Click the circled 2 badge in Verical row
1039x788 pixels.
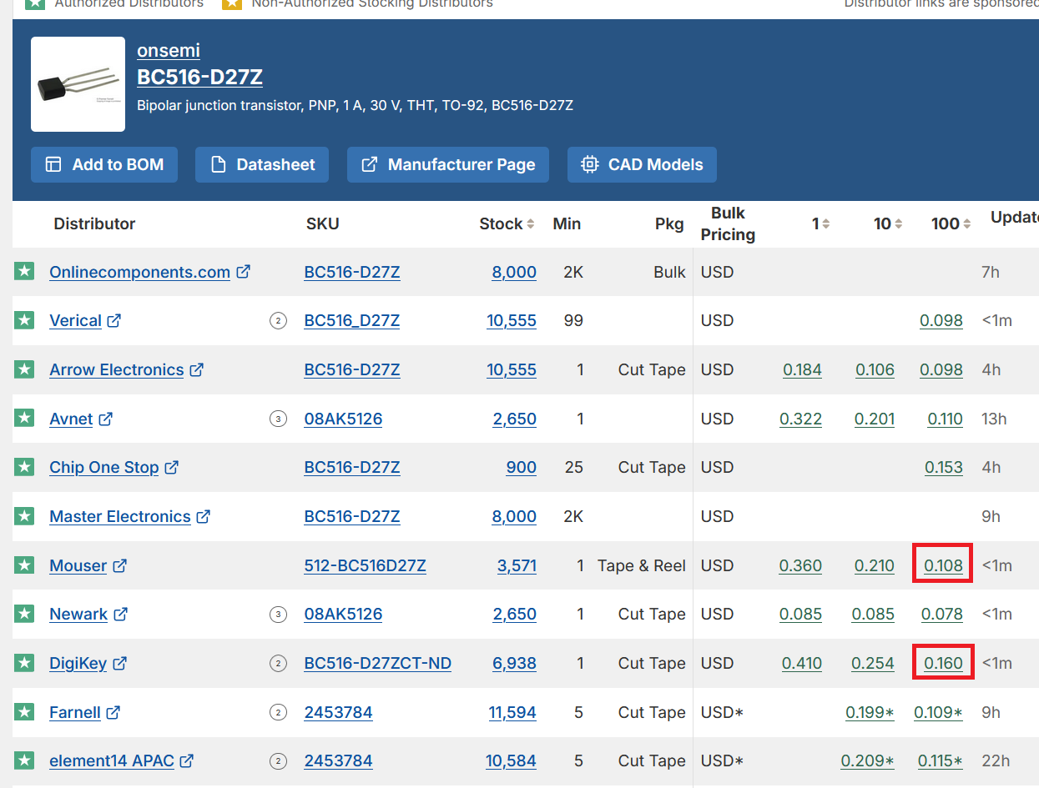(278, 321)
